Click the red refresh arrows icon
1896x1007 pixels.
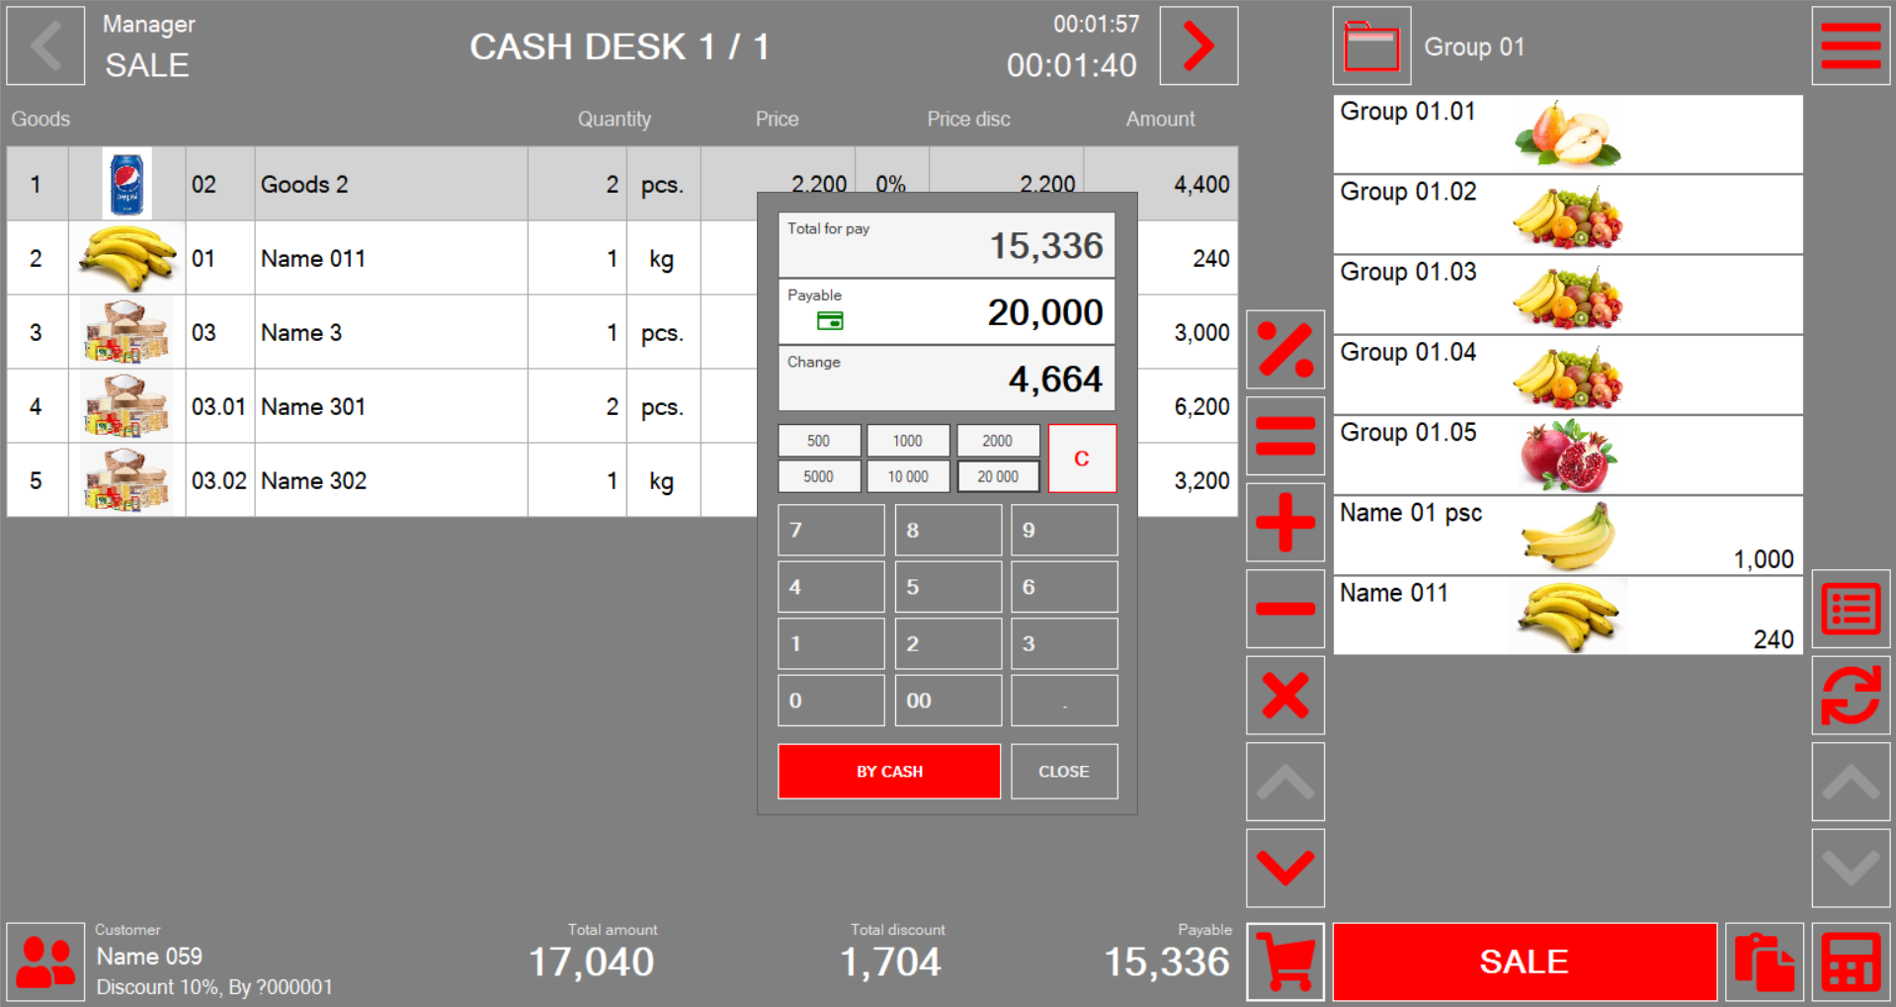(1850, 695)
